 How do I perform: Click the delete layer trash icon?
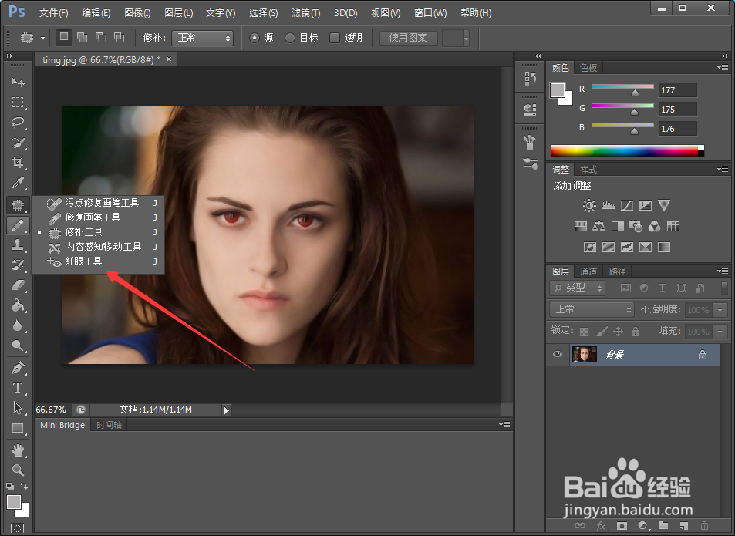tap(704, 526)
